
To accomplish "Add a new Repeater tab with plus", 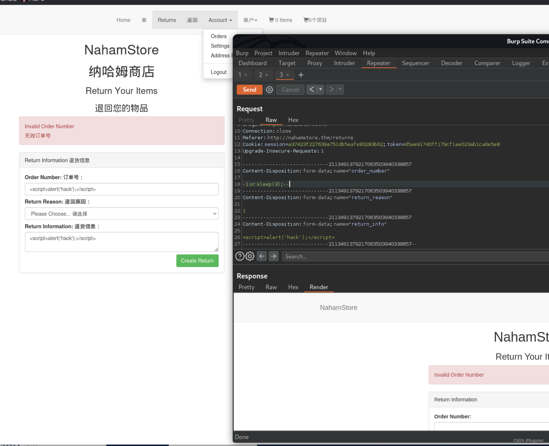I will click(x=301, y=75).
